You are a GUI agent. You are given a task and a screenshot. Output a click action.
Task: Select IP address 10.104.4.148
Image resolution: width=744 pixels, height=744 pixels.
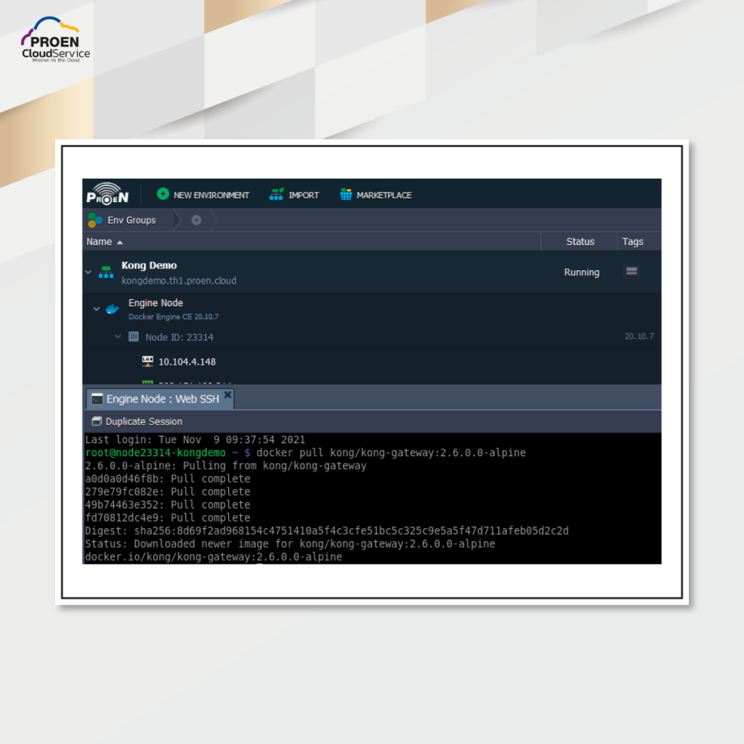187,362
